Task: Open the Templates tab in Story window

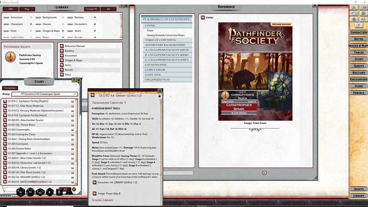Action: tap(10, 88)
